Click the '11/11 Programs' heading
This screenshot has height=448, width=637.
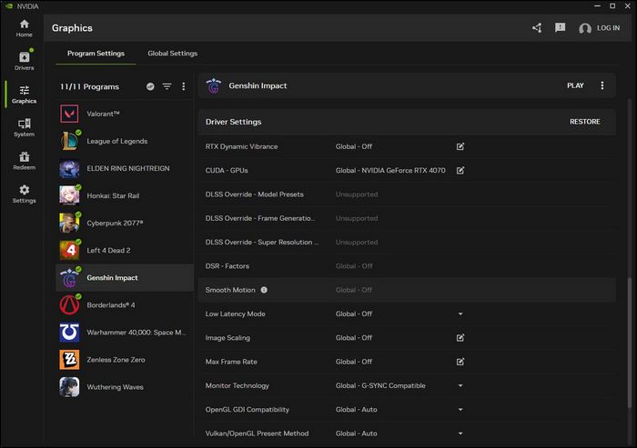coord(89,86)
